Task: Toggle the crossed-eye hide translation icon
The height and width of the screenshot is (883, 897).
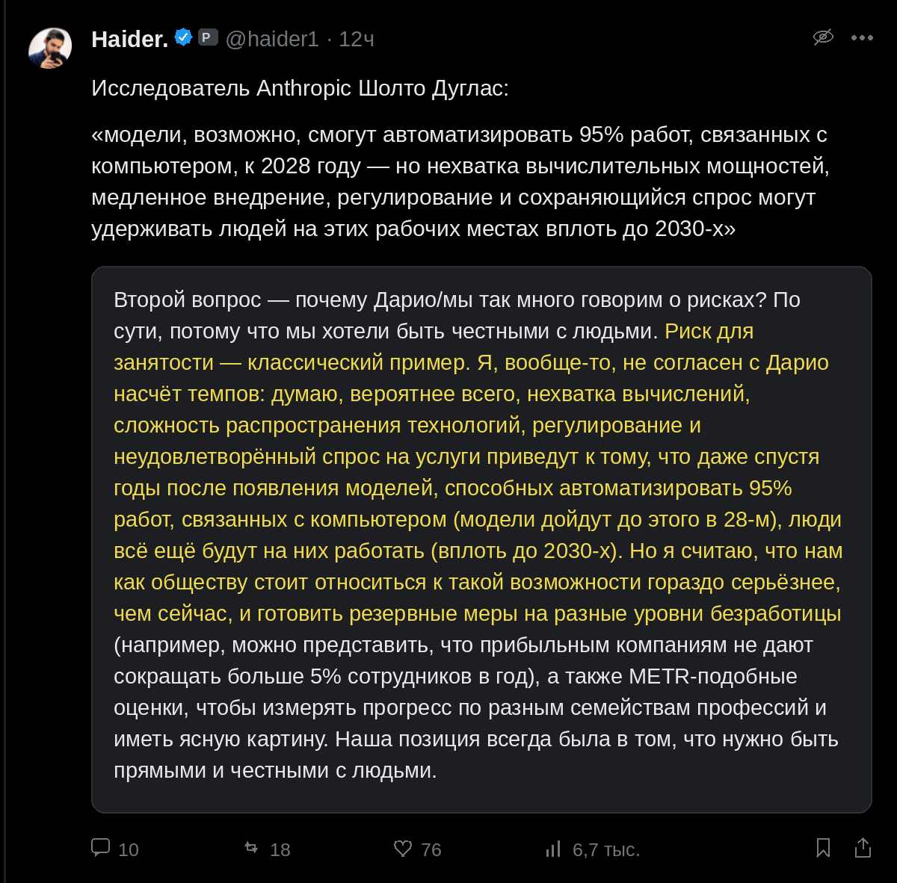Action: point(823,37)
